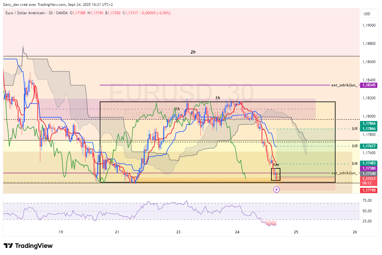Click date 21 on the time axis
Screen dimensions: 382x255
(x=117, y=232)
